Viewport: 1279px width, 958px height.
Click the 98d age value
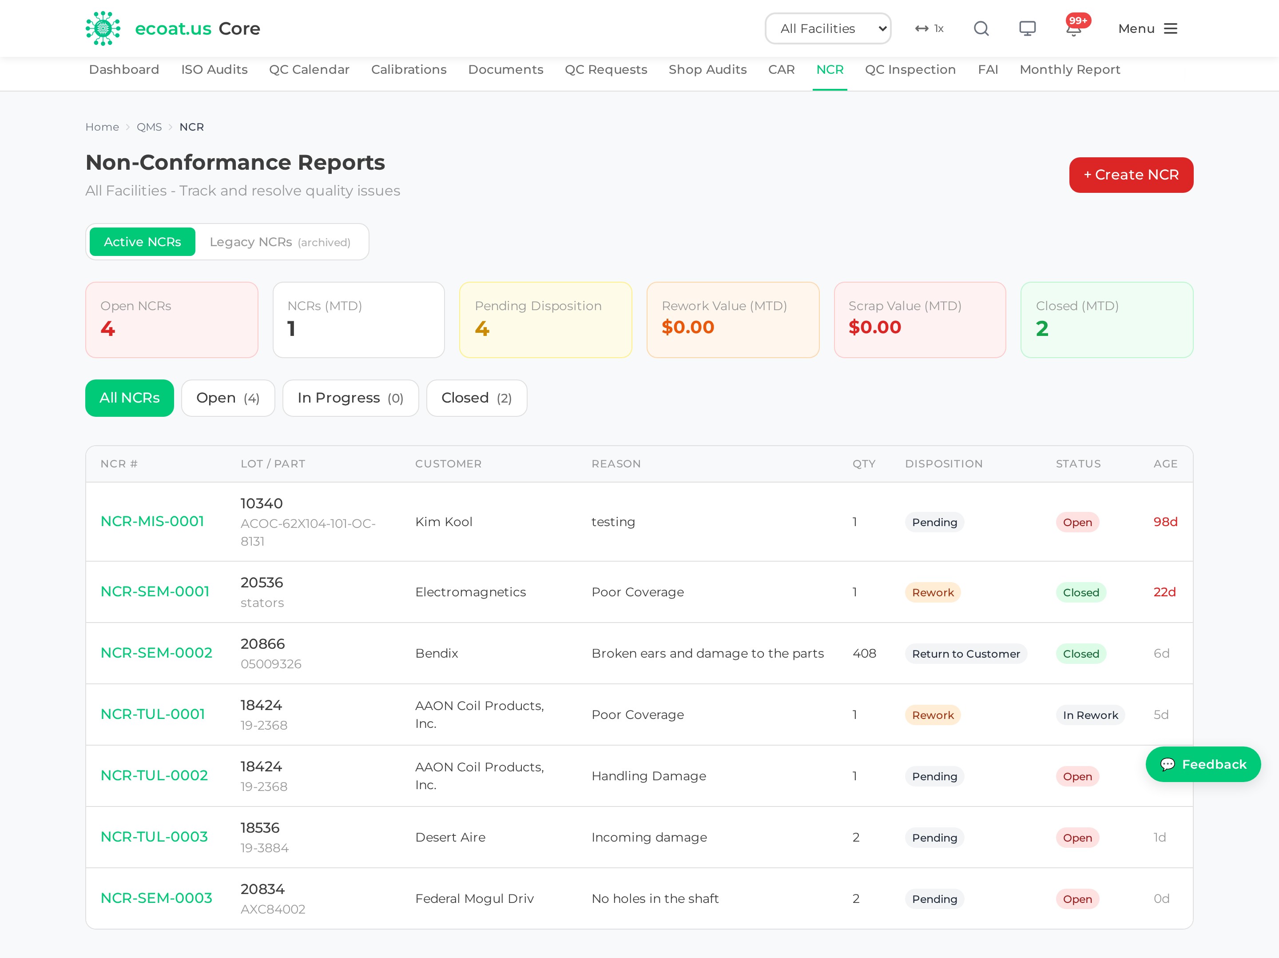(x=1165, y=522)
